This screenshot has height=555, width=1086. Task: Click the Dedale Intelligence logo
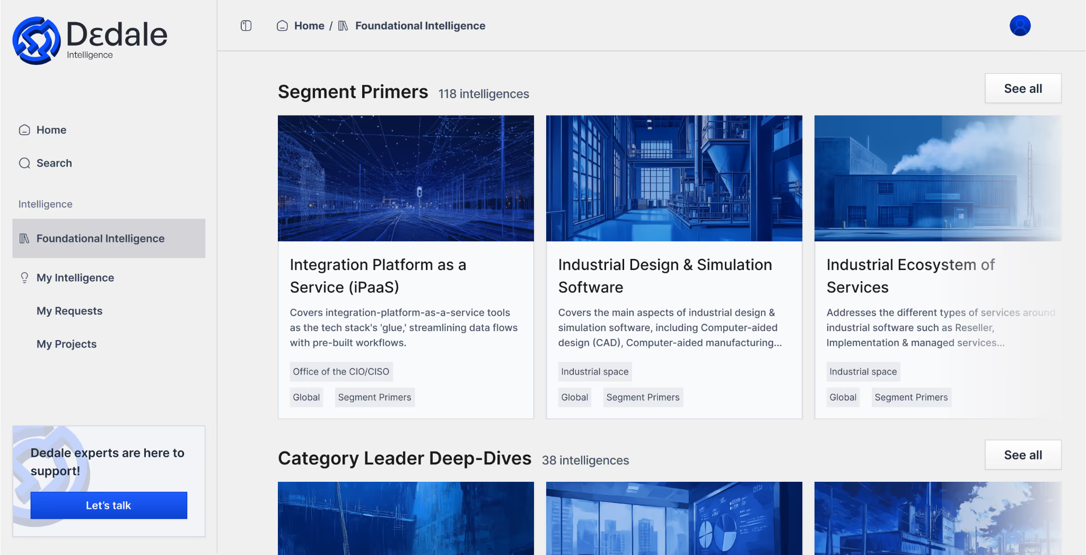click(89, 40)
